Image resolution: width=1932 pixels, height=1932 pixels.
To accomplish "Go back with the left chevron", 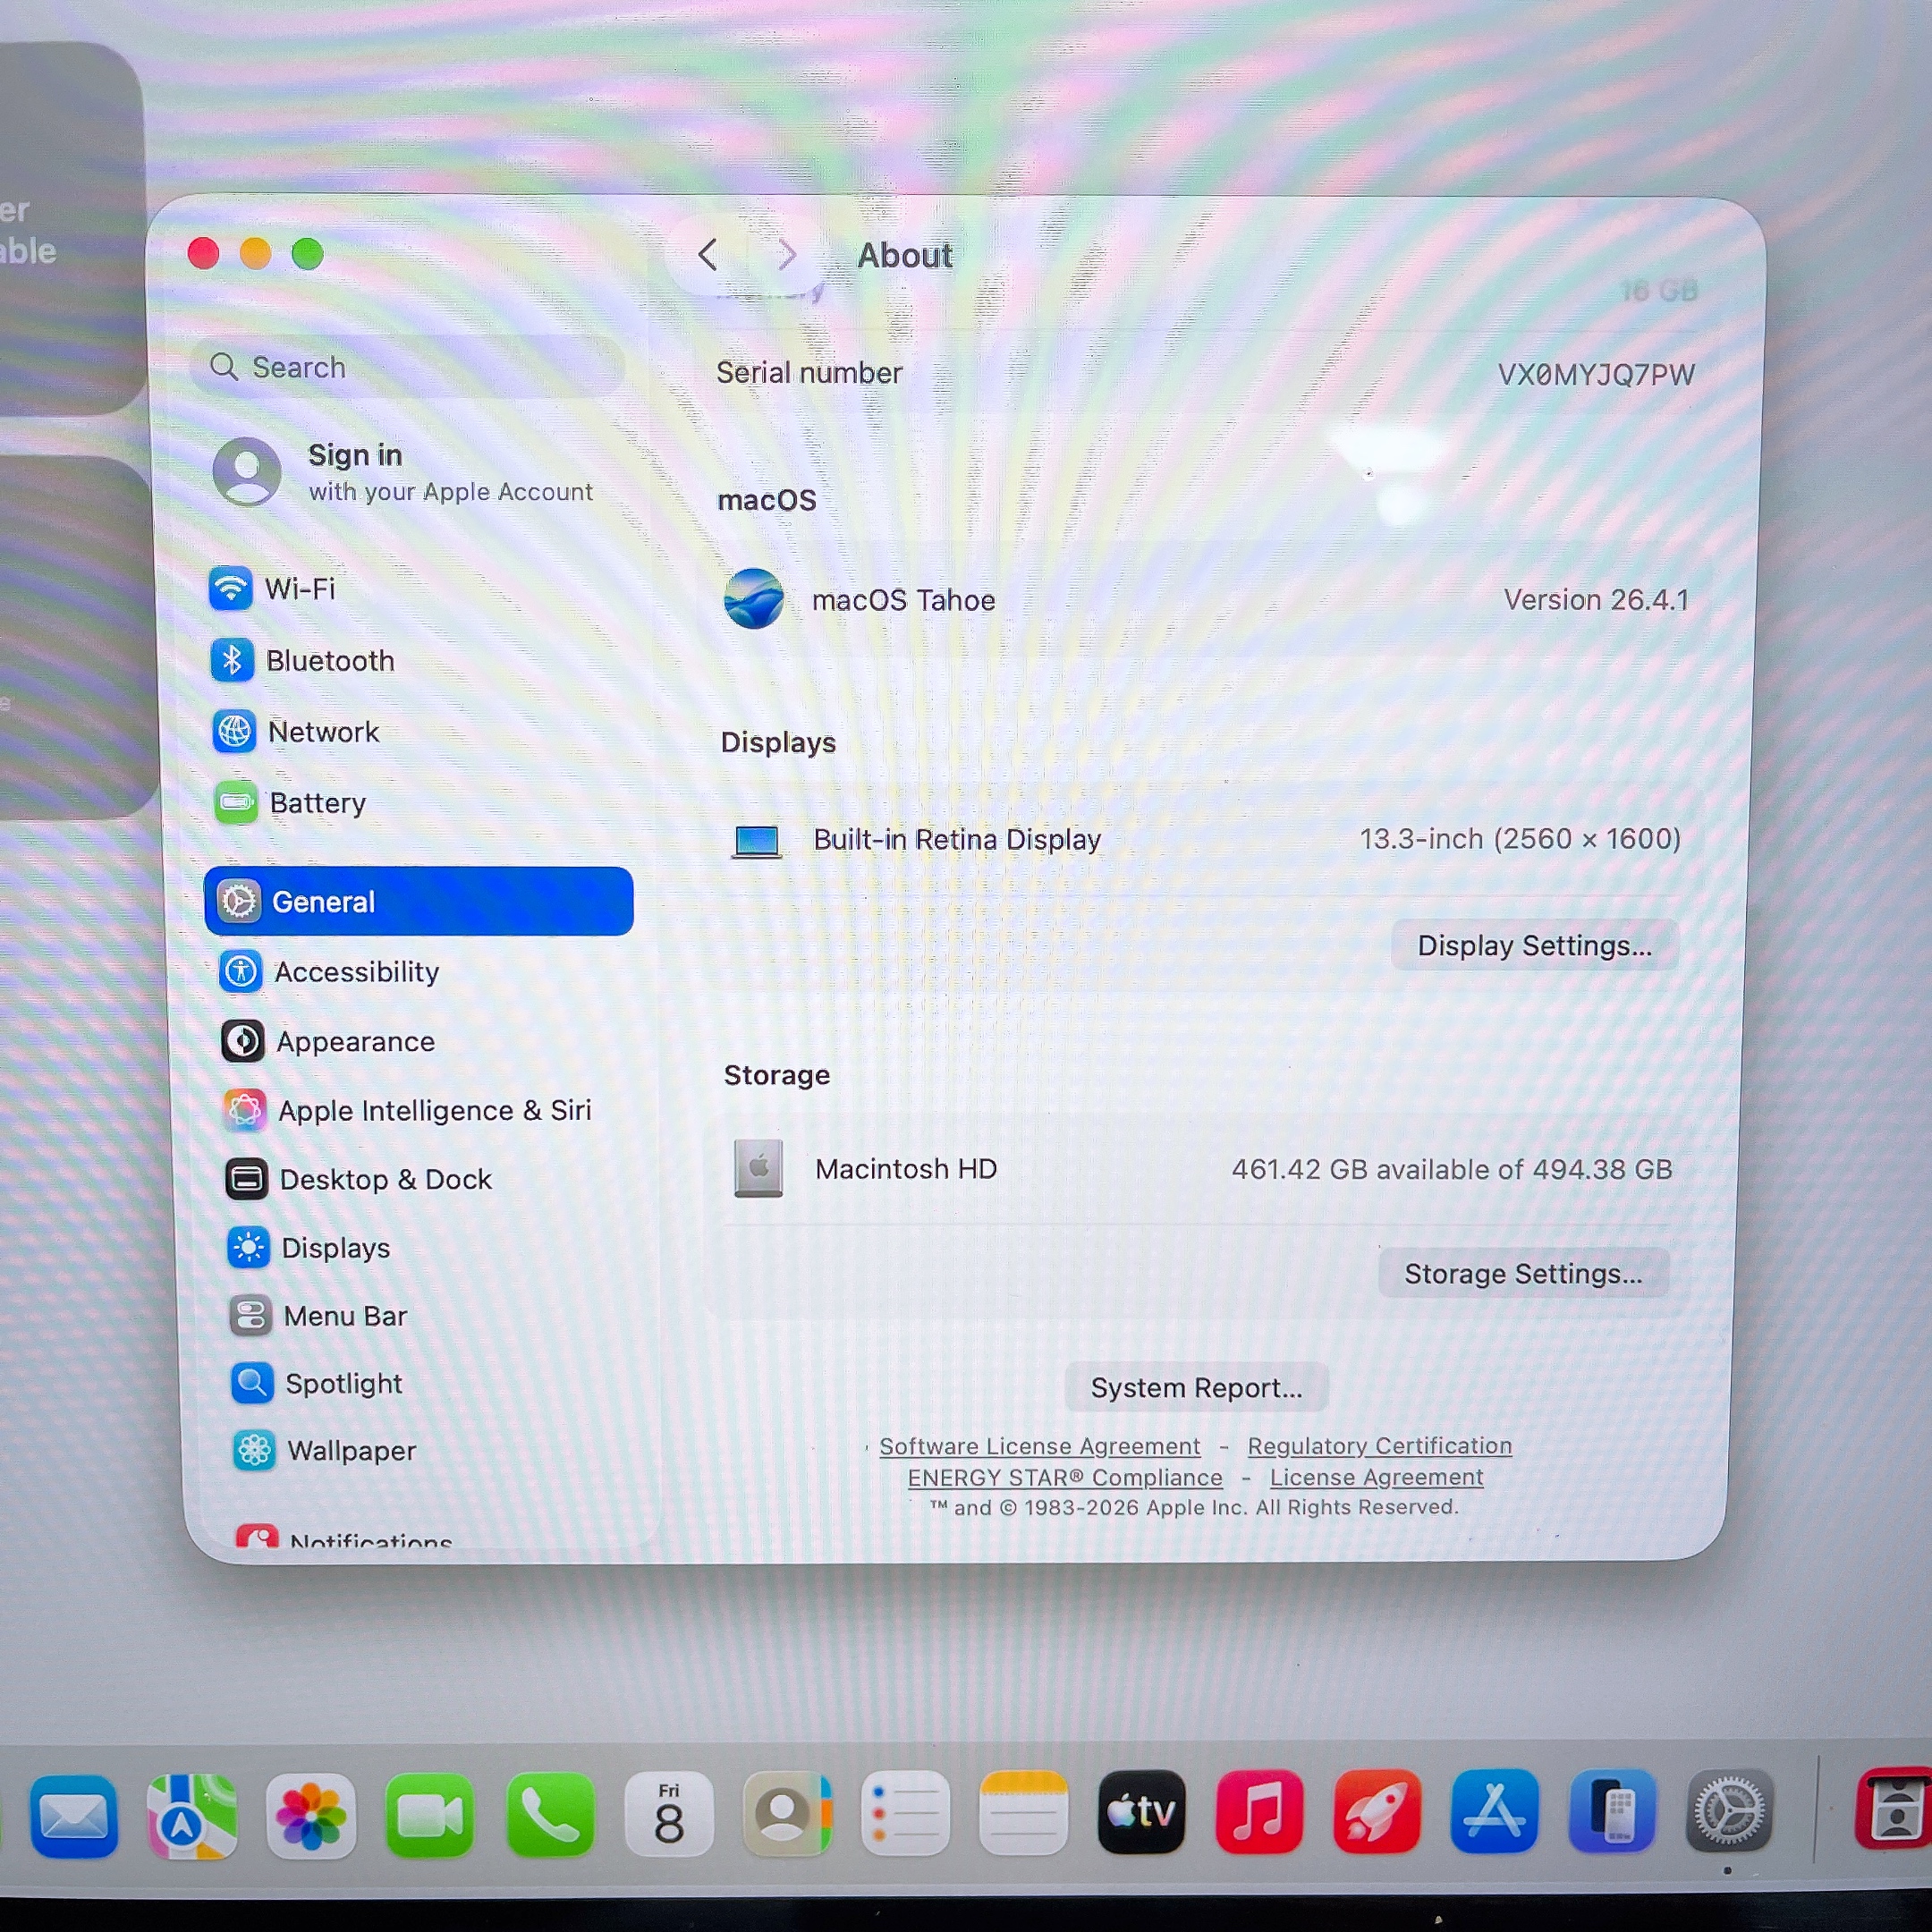I will pos(708,255).
